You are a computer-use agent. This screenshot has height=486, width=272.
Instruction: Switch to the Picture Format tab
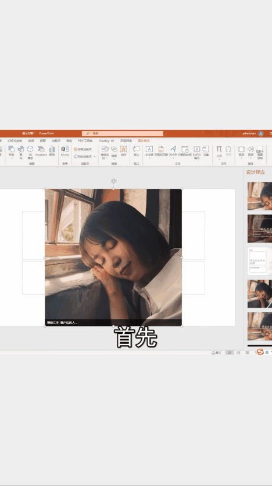[x=144, y=140]
